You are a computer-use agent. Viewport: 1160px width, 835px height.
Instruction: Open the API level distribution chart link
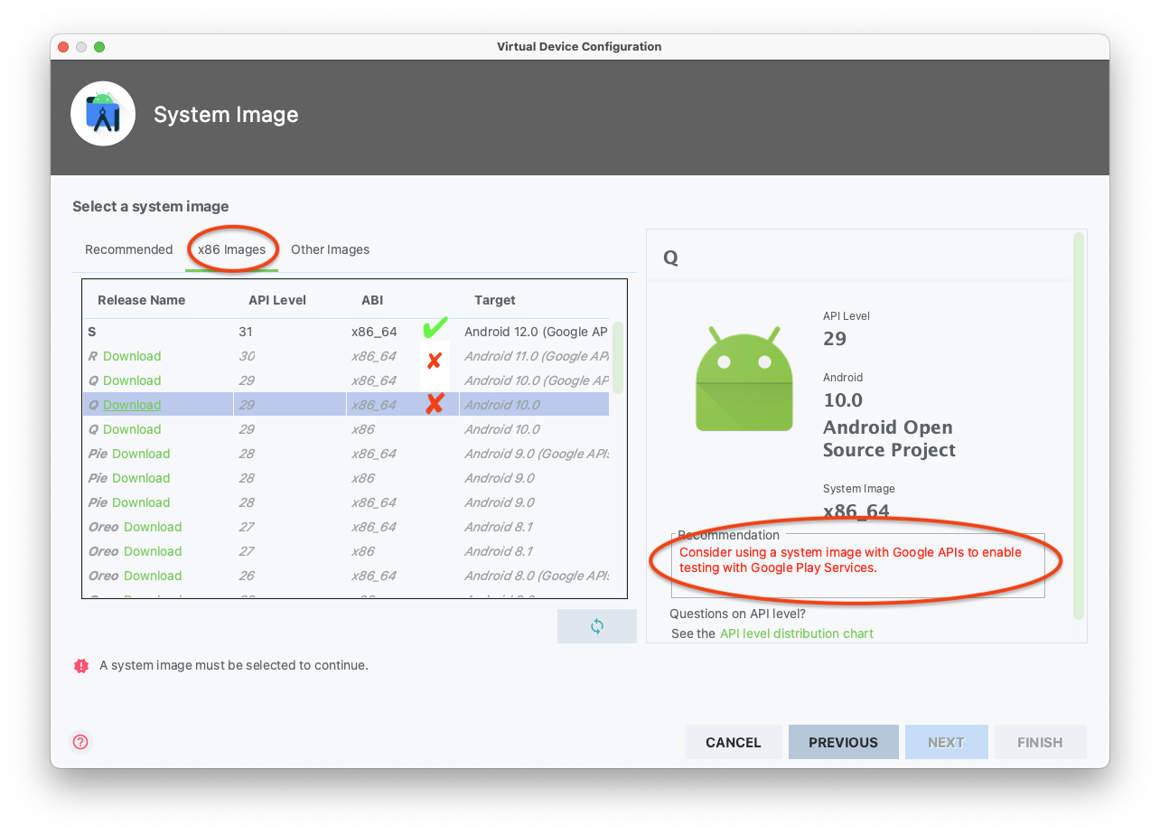tap(796, 633)
